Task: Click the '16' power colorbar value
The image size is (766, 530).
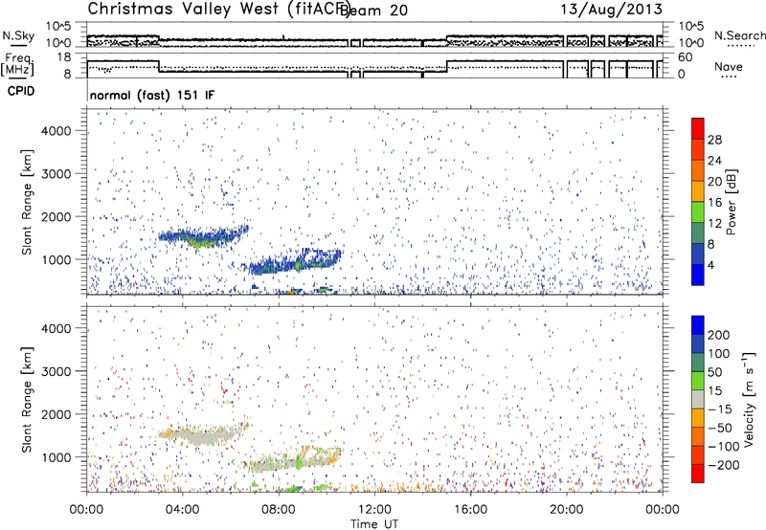Action: tap(714, 203)
